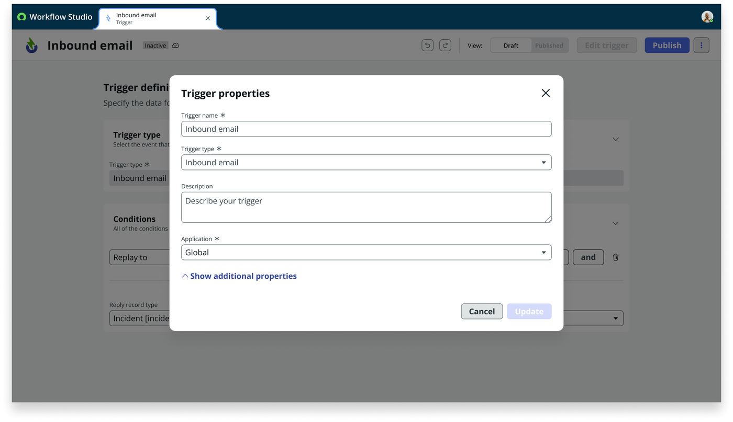The width and height of the screenshot is (733, 422).
Task: Collapse the Trigger type section chevron
Action: click(x=616, y=139)
